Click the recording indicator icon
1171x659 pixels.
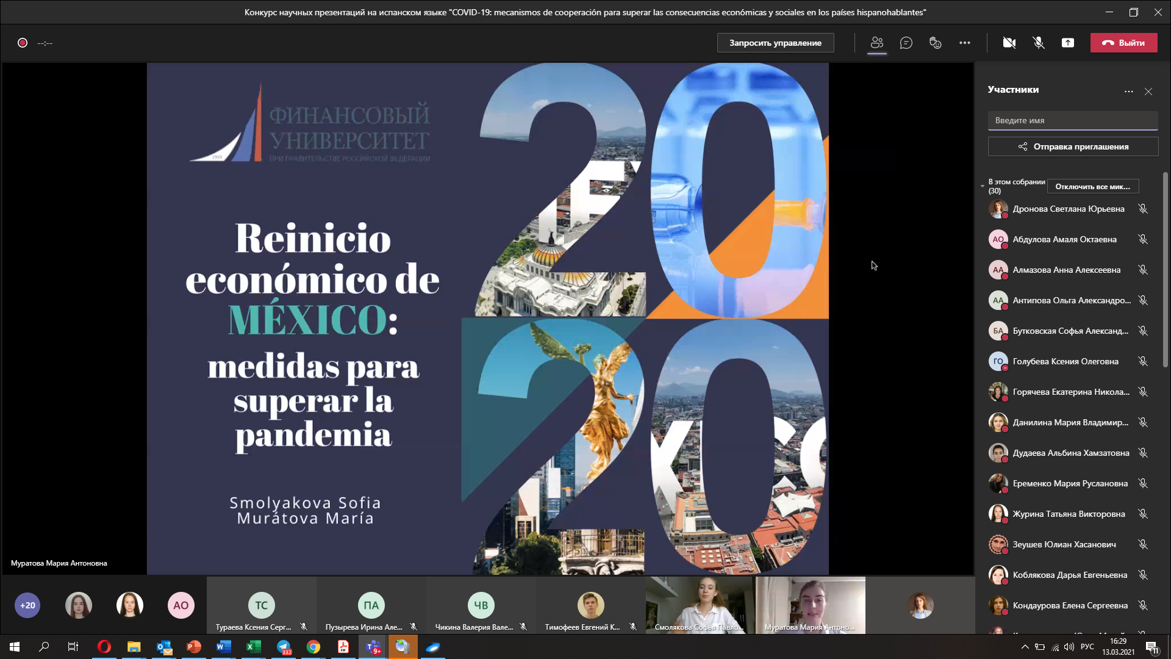(x=23, y=43)
